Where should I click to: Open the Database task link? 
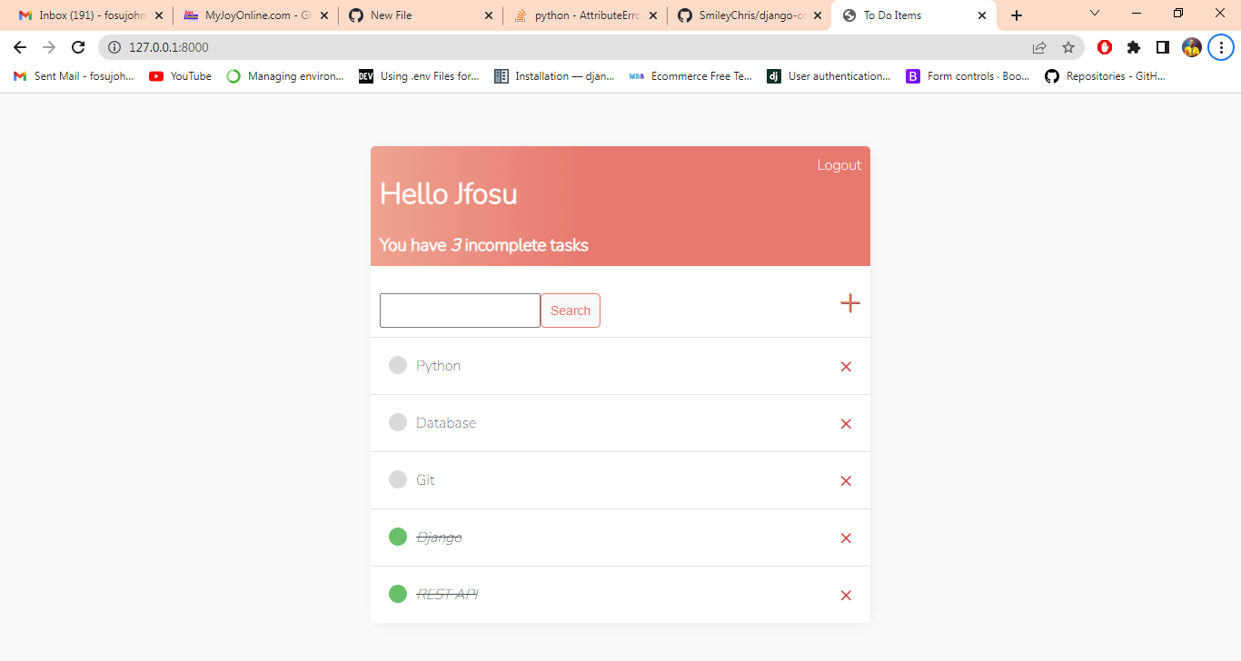[446, 423]
